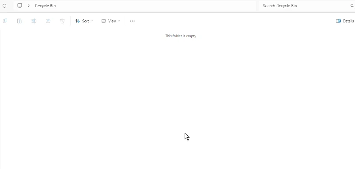Select Recycle Bin in the address path
This screenshot has width=355, height=169.
pos(45,6)
